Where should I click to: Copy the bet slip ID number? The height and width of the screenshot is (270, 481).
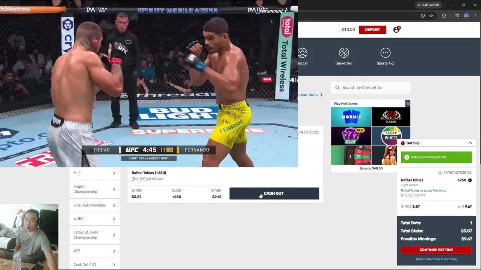[440, 173]
